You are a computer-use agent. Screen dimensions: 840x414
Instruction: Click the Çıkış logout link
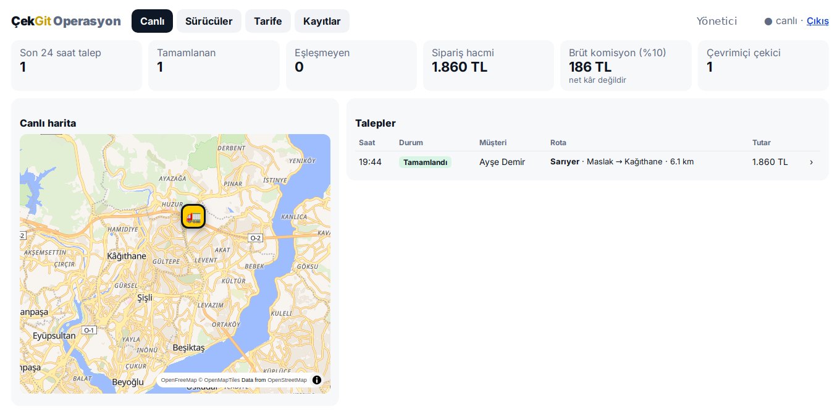(818, 21)
